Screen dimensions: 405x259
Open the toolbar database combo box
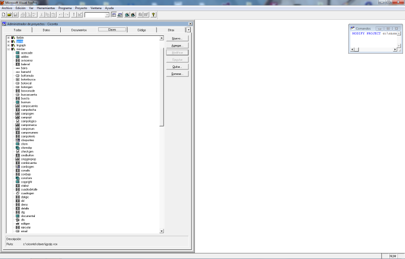point(107,15)
